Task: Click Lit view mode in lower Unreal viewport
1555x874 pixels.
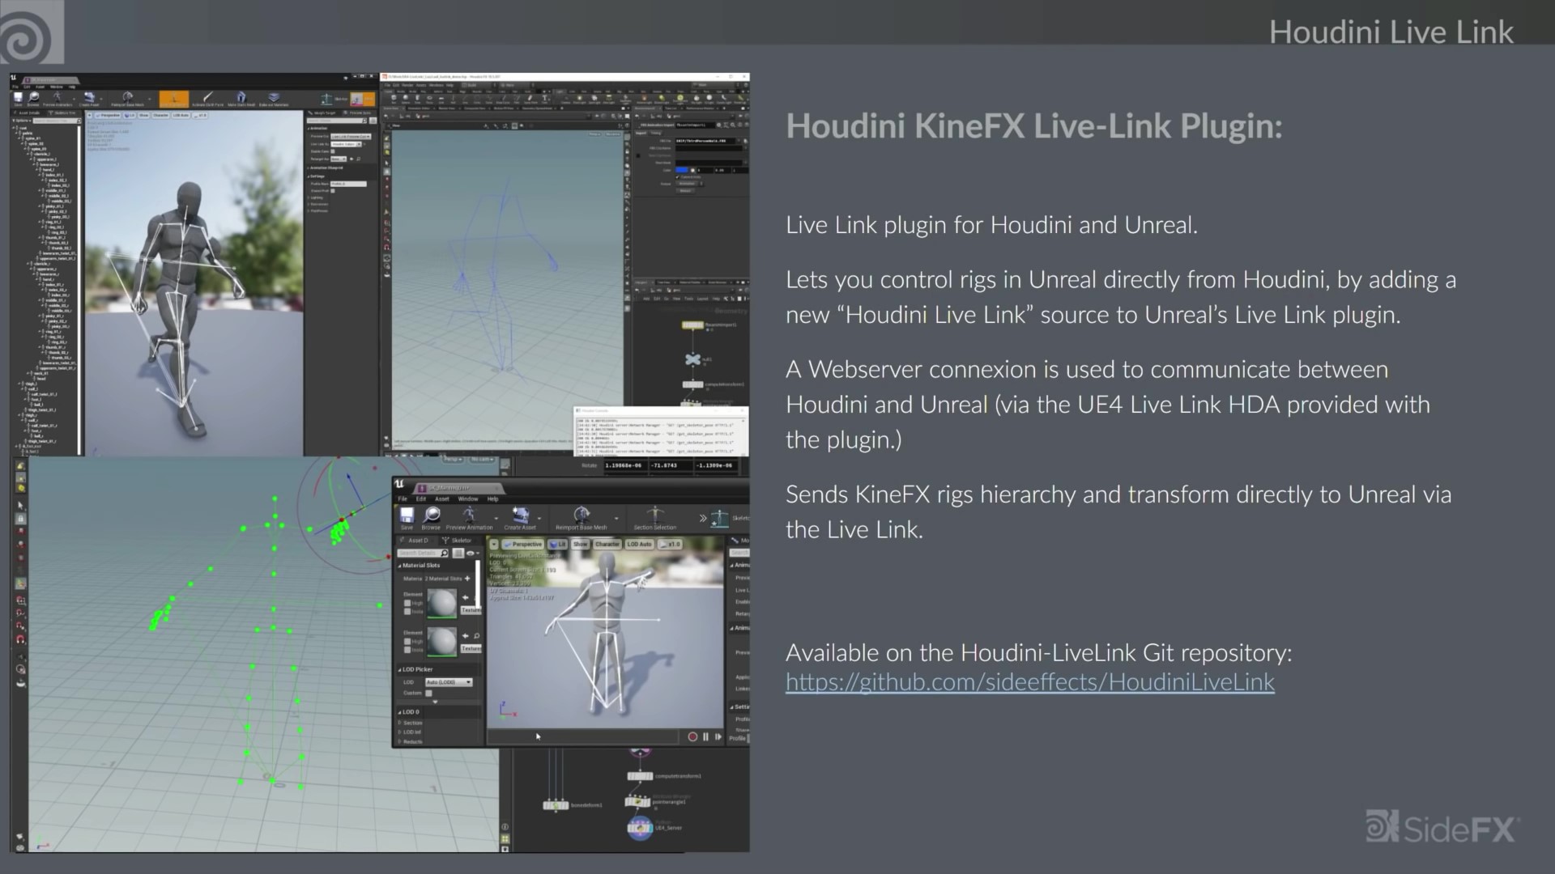Action: tap(557, 545)
